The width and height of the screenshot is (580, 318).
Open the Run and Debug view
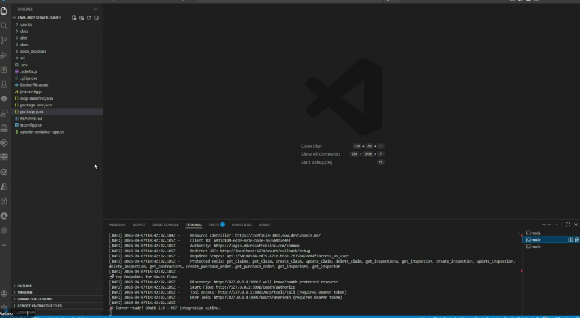(4, 55)
